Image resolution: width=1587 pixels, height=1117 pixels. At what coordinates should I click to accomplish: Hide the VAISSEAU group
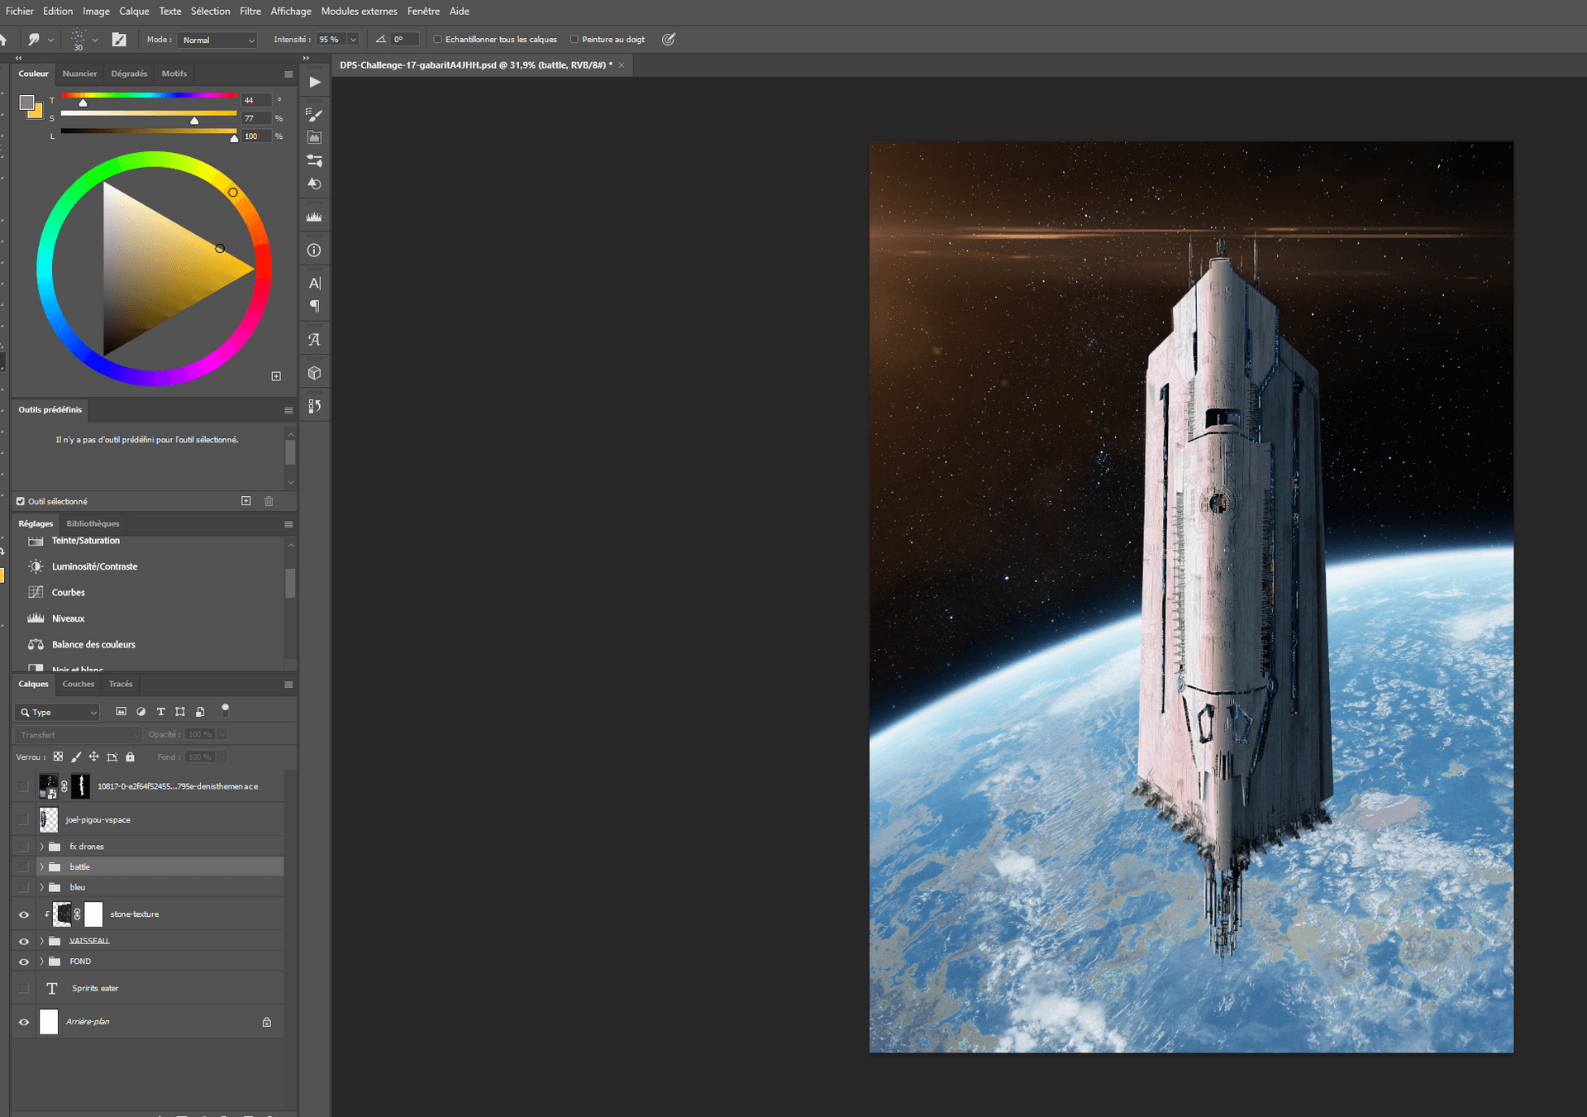tap(24, 941)
